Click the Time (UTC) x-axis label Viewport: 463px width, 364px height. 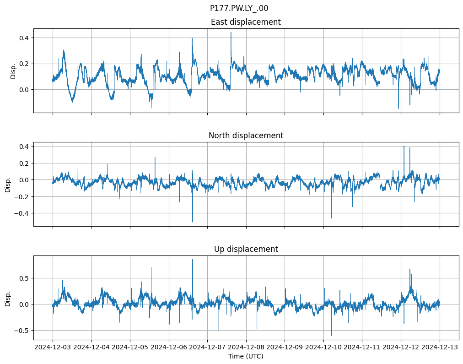click(246, 356)
